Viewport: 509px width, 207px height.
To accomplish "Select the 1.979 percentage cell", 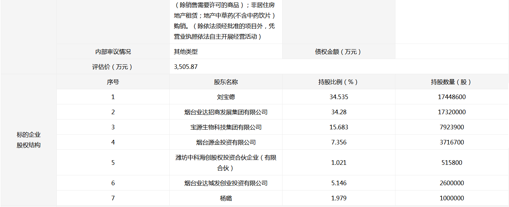I will [339, 198].
